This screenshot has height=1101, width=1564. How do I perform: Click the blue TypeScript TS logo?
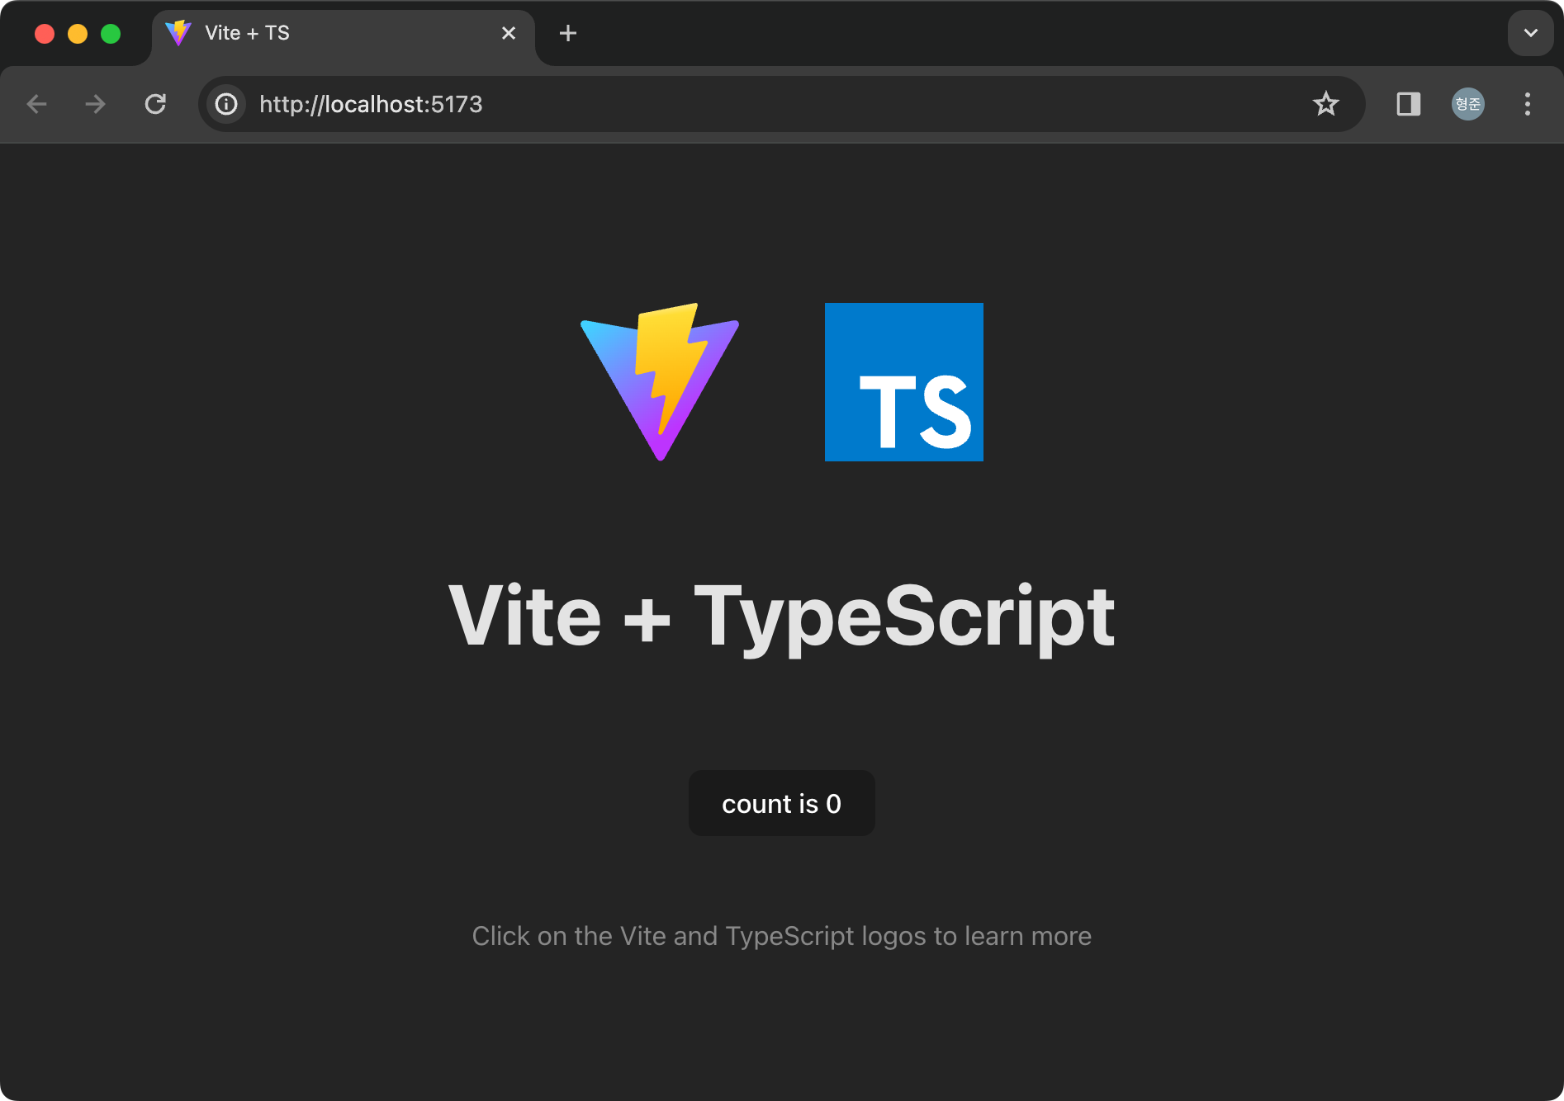(x=904, y=382)
